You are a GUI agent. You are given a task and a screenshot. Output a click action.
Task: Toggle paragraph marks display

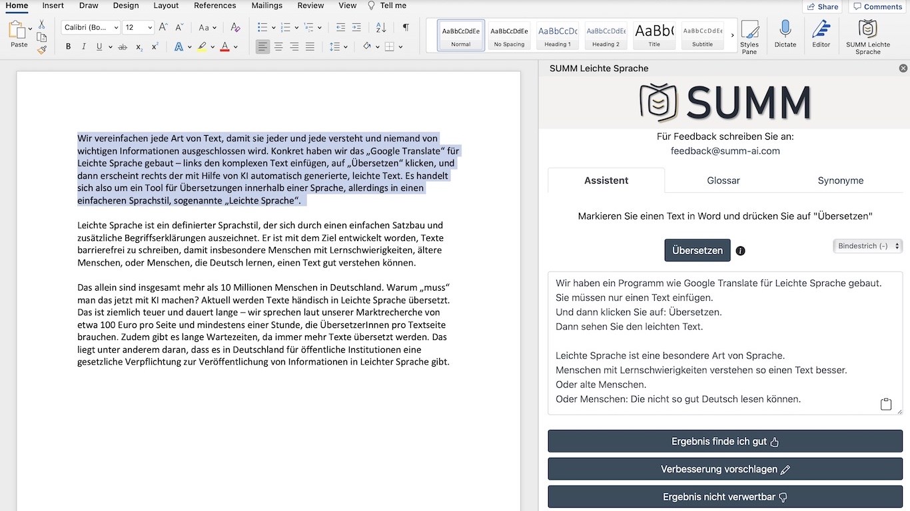pyautogui.click(x=406, y=27)
